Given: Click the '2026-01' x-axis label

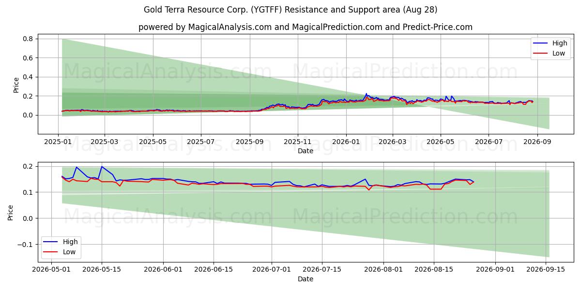Looking at the screenshot, I should [x=346, y=142].
